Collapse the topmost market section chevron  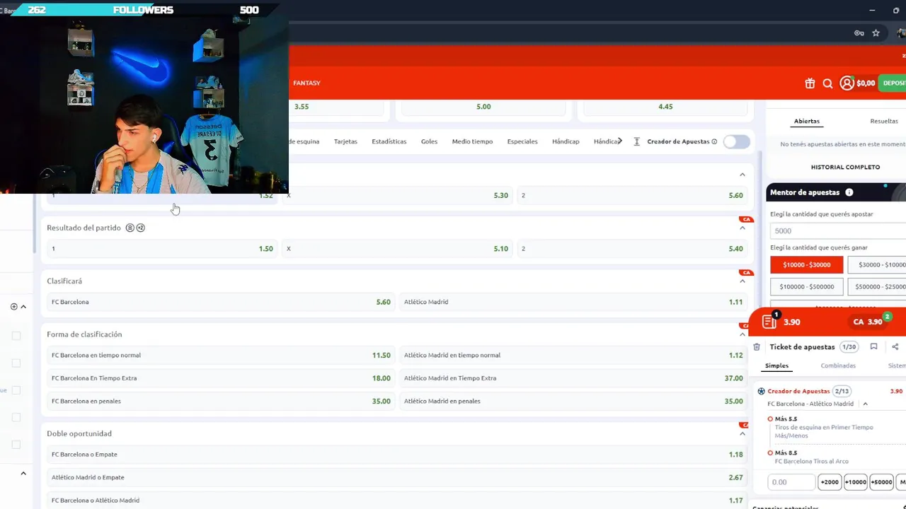[x=742, y=175]
